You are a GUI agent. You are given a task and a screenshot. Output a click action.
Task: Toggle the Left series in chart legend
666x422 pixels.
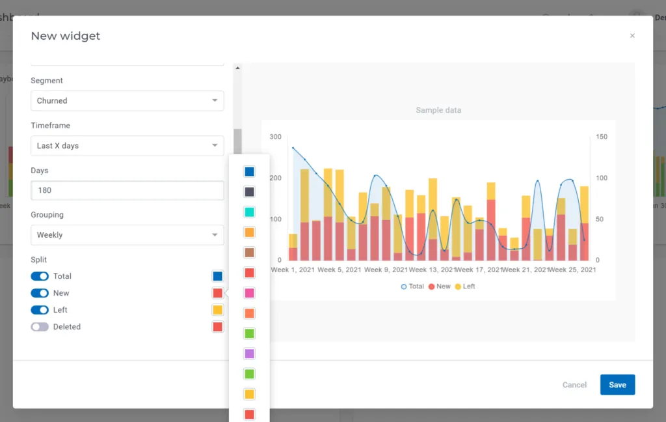point(464,287)
